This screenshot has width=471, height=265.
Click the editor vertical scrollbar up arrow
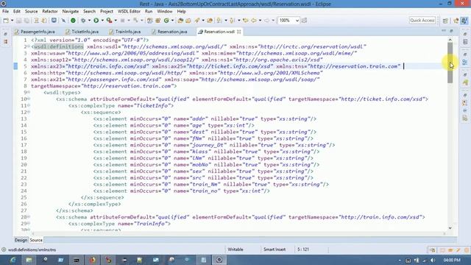point(450,40)
